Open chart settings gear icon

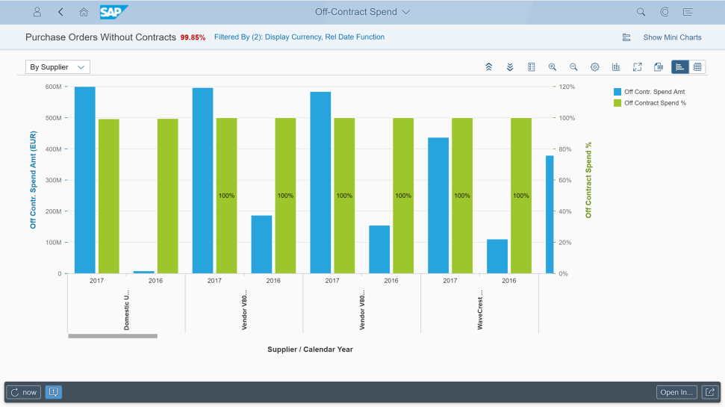coord(594,67)
